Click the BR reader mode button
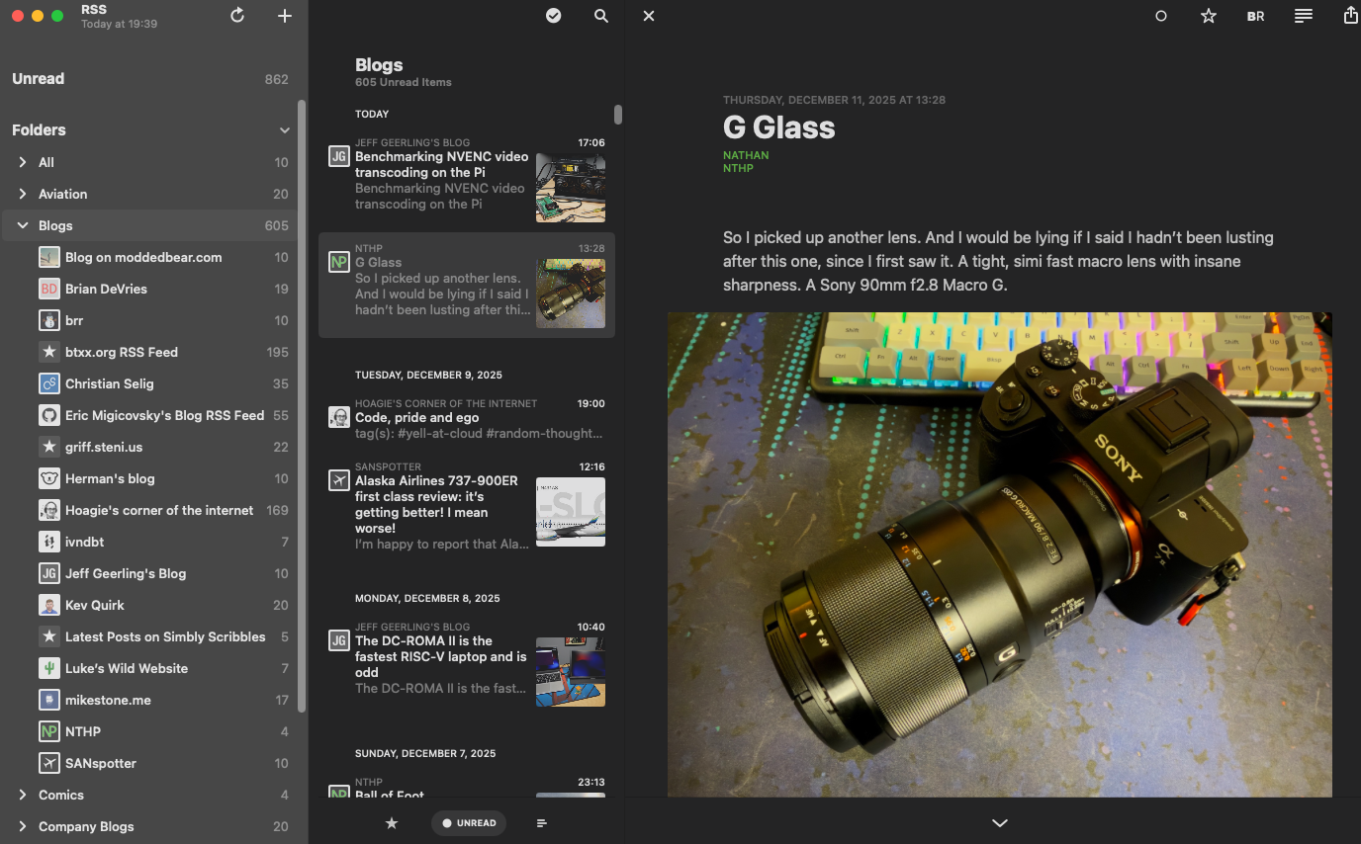The height and width of the screenshot is (844, 1361). point(1255,16)
